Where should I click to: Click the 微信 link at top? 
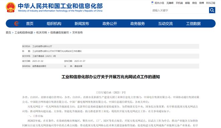click(194, 3)
